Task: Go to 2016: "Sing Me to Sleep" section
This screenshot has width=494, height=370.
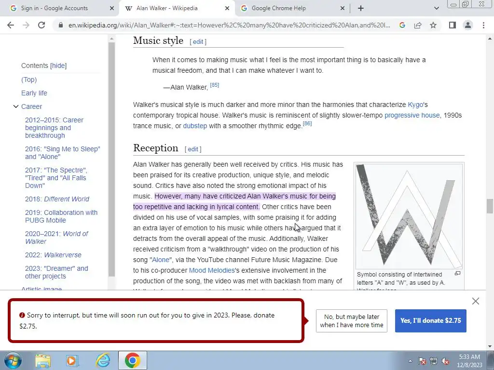Action: (x=63, y=153)
